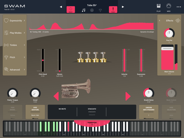Click the Main Volume fader handle
This screenshot has height=138, width=184.
click(x=167, y=48)
